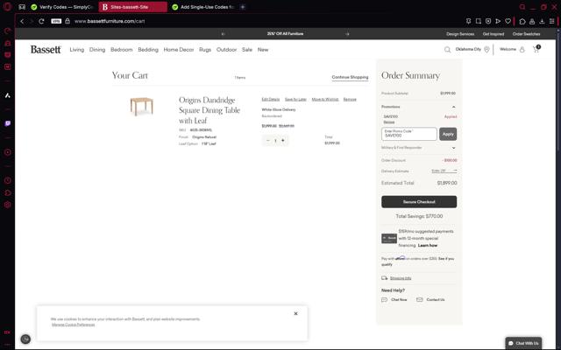Click the Bassett logo
The height and width of the screenshot is (350, 561).
click(x=46, y=50)
